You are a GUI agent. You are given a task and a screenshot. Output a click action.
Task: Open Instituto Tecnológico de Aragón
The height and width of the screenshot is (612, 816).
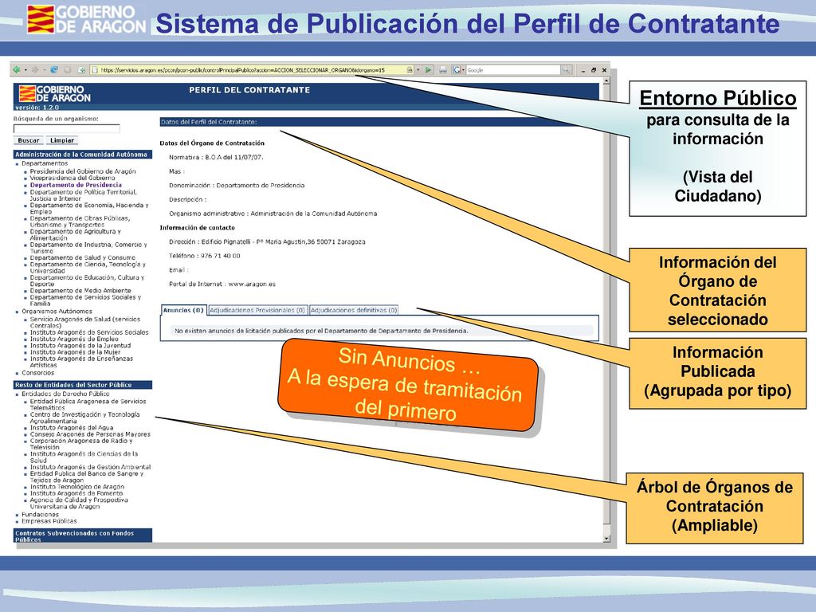(x=77, y=487)
